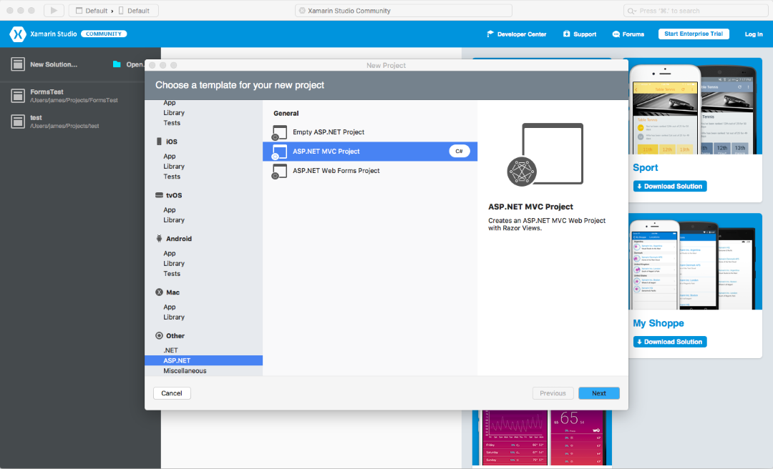This screenshot has height=469, width=773.
Task: Select Miscellaneous category
Action: pyautogui.click(x=185, y=370)
